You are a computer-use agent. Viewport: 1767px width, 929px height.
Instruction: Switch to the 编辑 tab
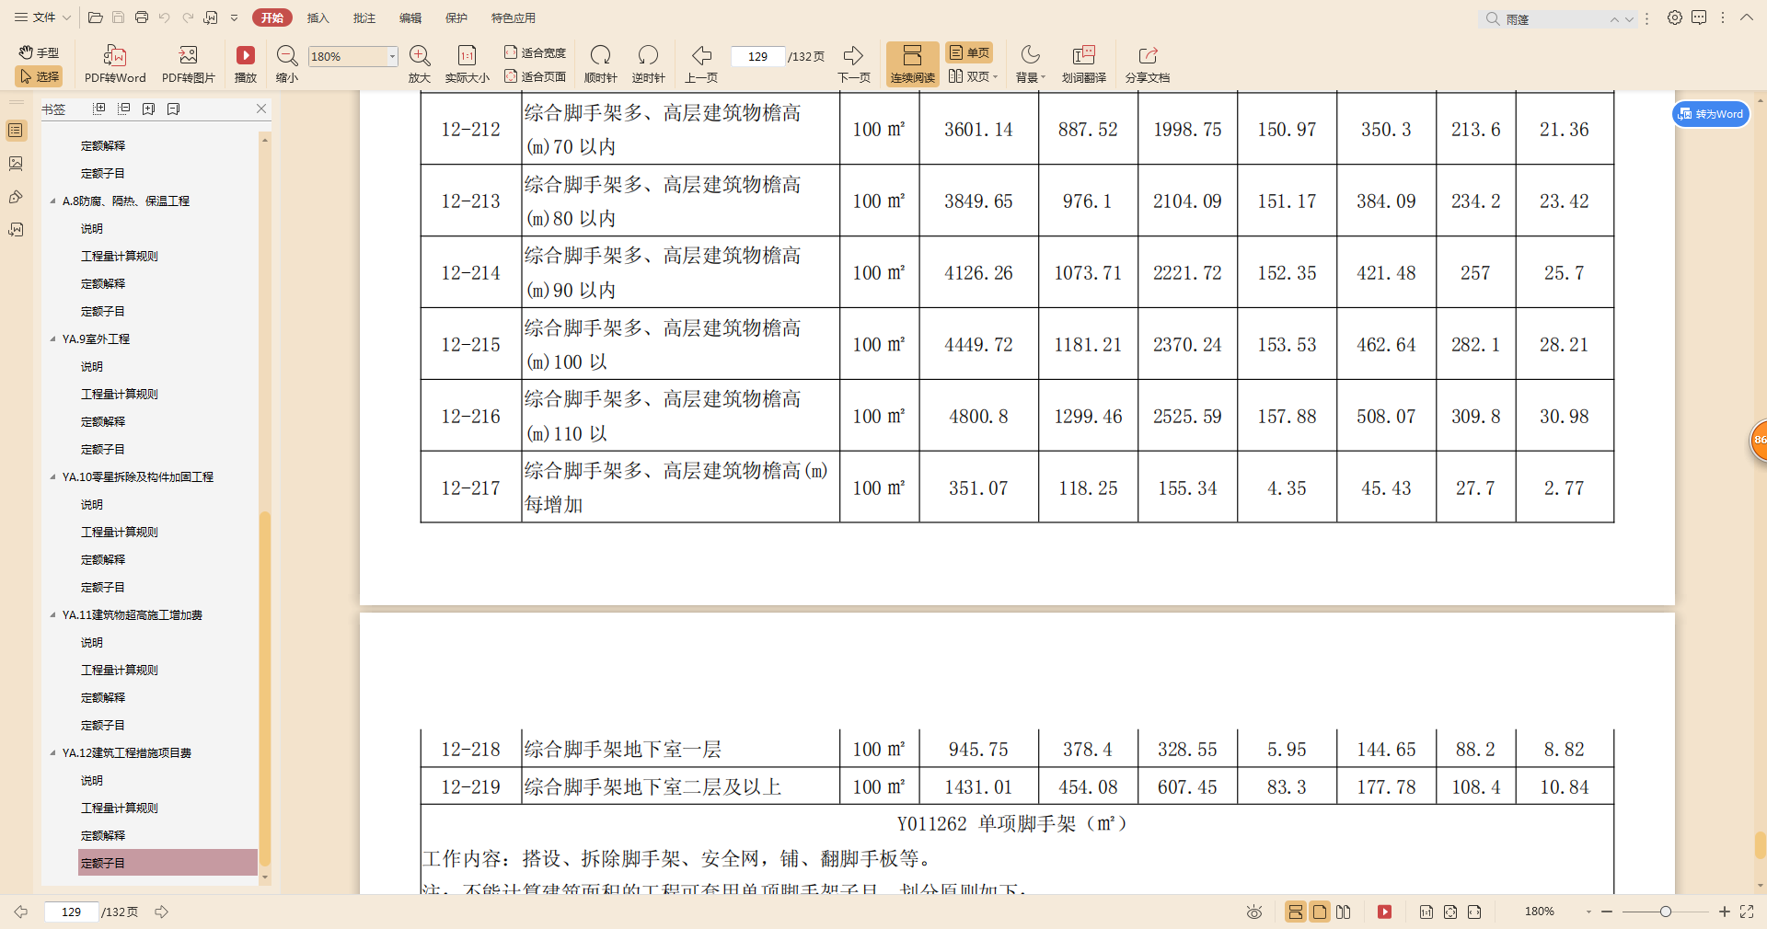pyautogui.click(x=410, y=17)
